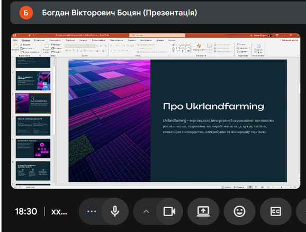This screenshot has height=232, width=306.
Task: Select slide 5 thumbnail with pink diagram
Action: coord(33,149)
